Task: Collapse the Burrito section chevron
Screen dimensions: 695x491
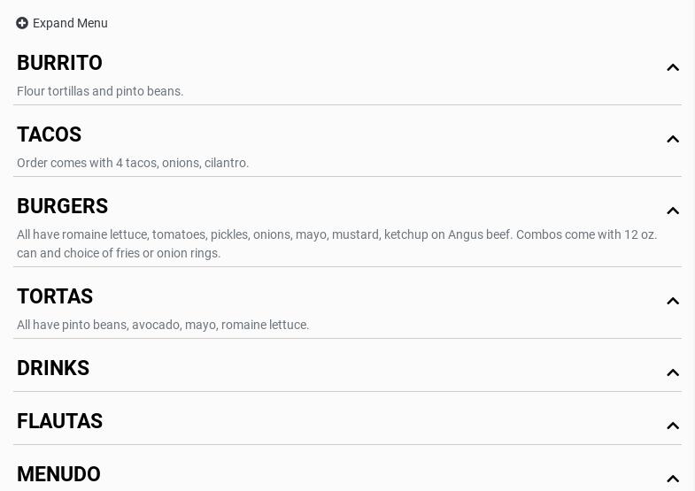Action: tap(673, 67)
